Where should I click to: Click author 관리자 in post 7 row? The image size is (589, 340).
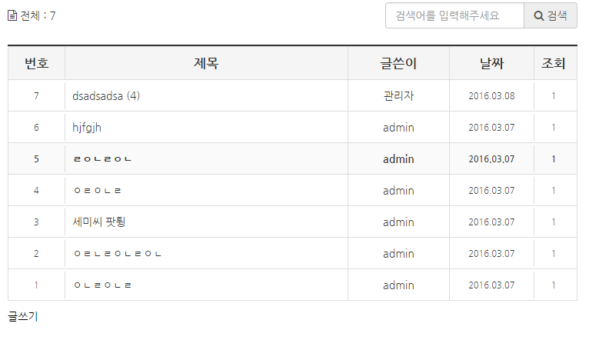(x=398, y=96)
